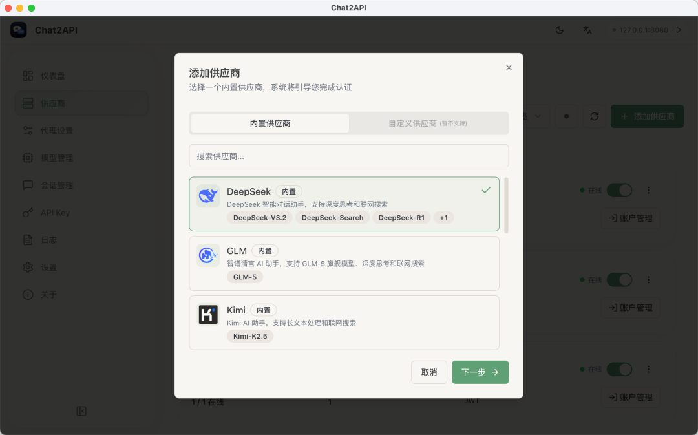Screen dimensions: 698x435
Task: Switch to 内置供应商 tab
Action: 270,123
